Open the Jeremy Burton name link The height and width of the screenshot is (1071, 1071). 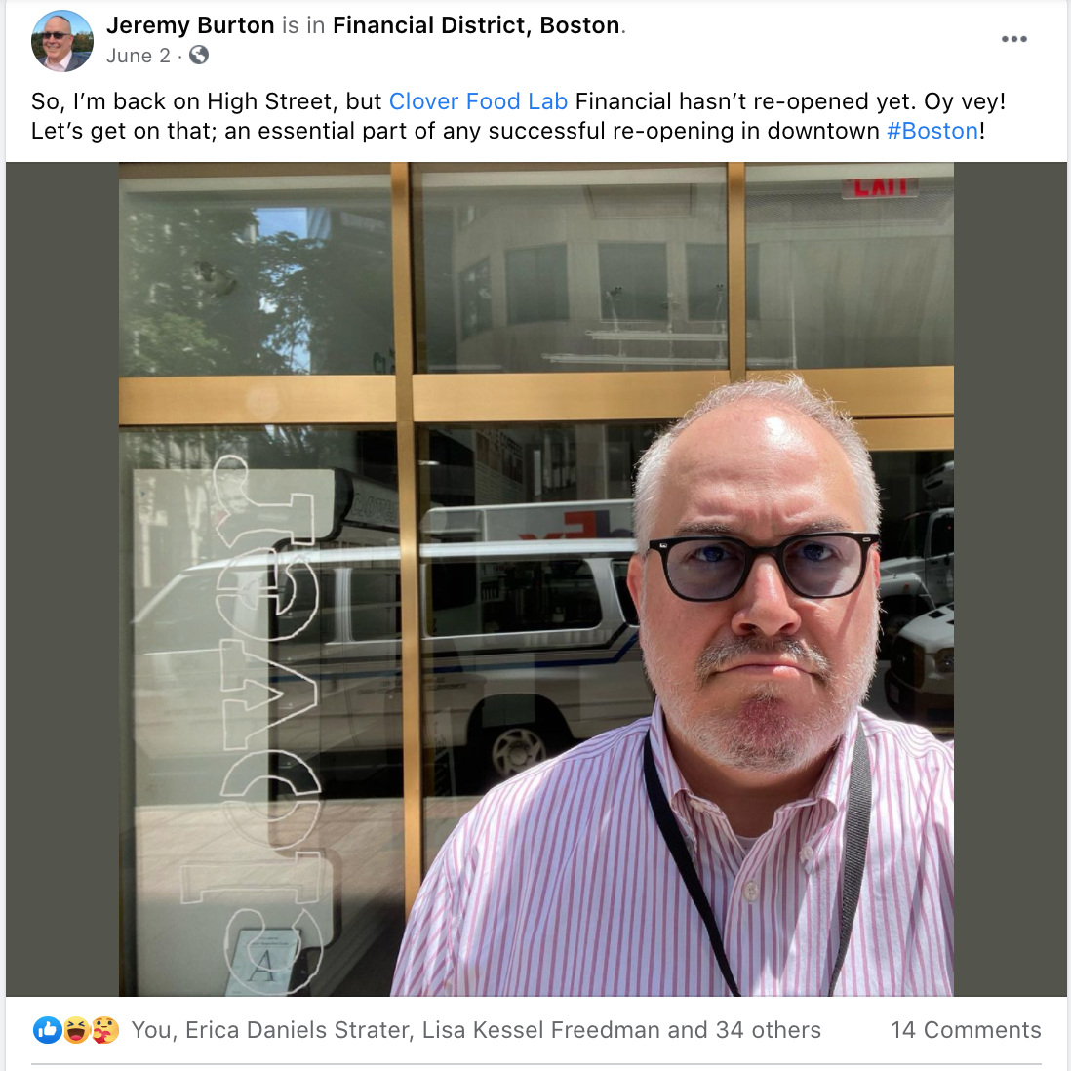(x=190, y=25)
